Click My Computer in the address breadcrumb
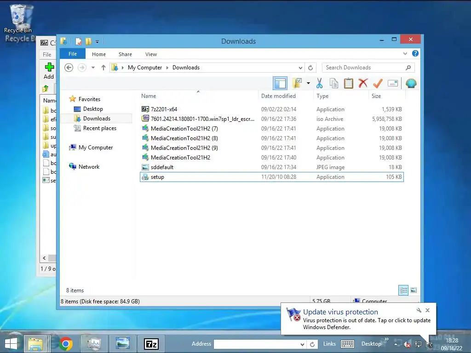This screenshot has height=353, width=471. tap(145, 68)
